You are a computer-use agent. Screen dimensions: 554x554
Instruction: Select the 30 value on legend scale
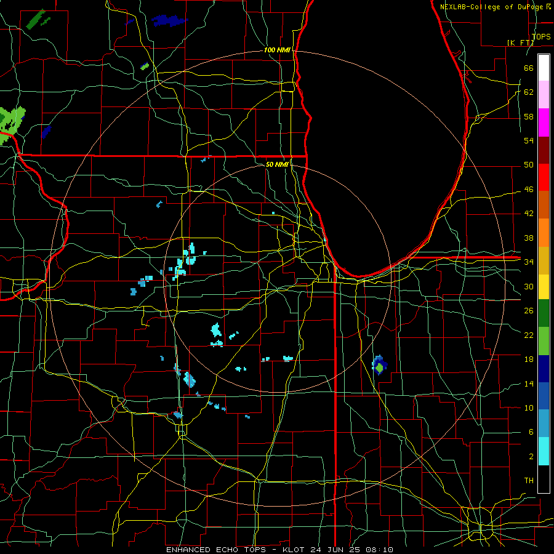[x=529, y=286]
